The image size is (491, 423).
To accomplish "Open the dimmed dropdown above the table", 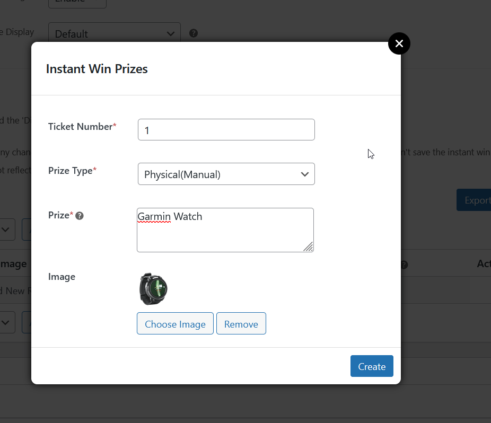I will (x=6, y=230).
